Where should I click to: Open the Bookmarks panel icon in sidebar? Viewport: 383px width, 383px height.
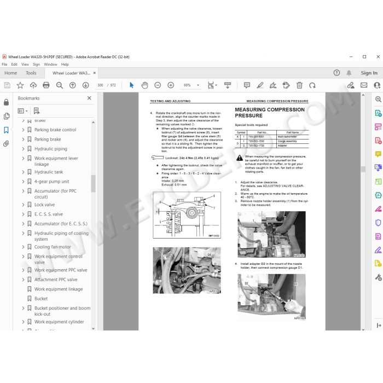7,130
